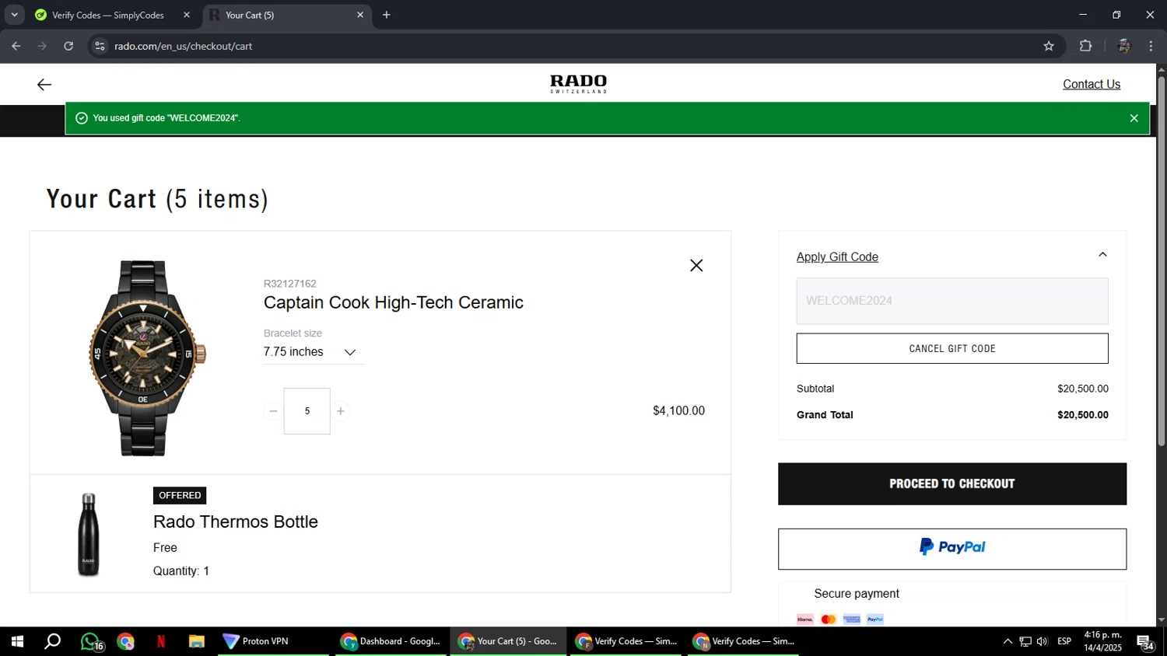Open the network icon in system tray
The image size is (1167, 656).
1025,641
